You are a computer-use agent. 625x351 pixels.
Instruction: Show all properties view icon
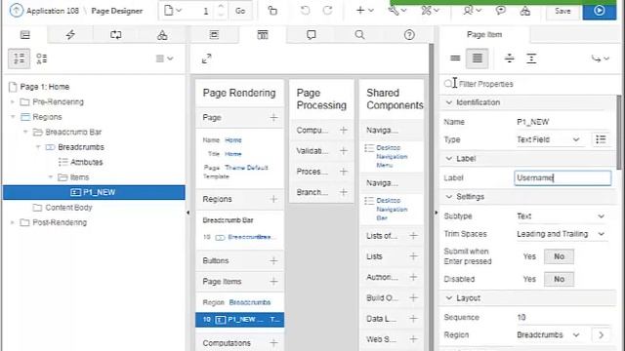pos(478,58)
